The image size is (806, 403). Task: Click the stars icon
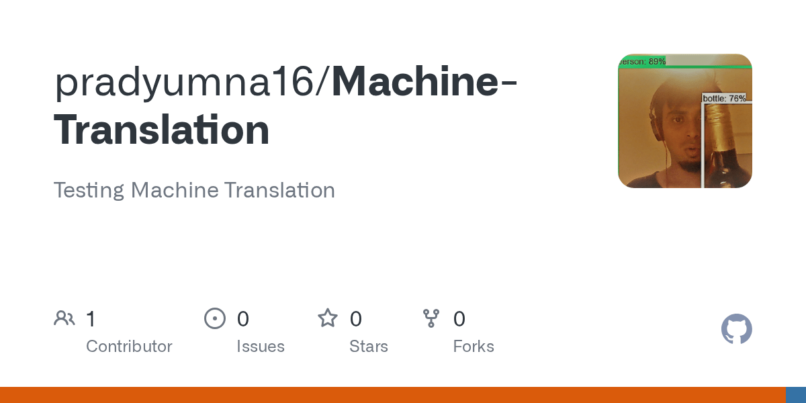click(328, 318)
